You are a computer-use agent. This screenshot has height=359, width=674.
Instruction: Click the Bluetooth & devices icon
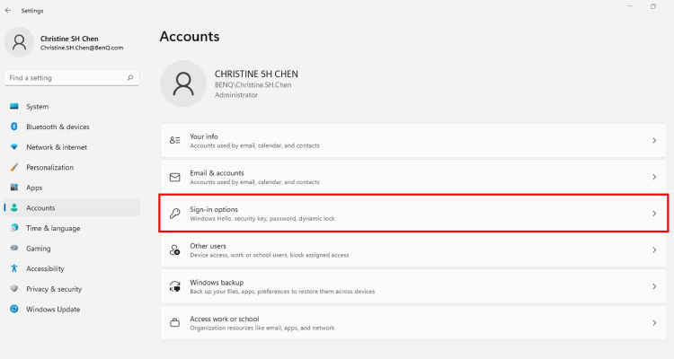click(14, 127)
